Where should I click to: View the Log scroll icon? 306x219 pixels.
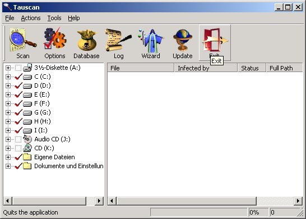(118, 40)
